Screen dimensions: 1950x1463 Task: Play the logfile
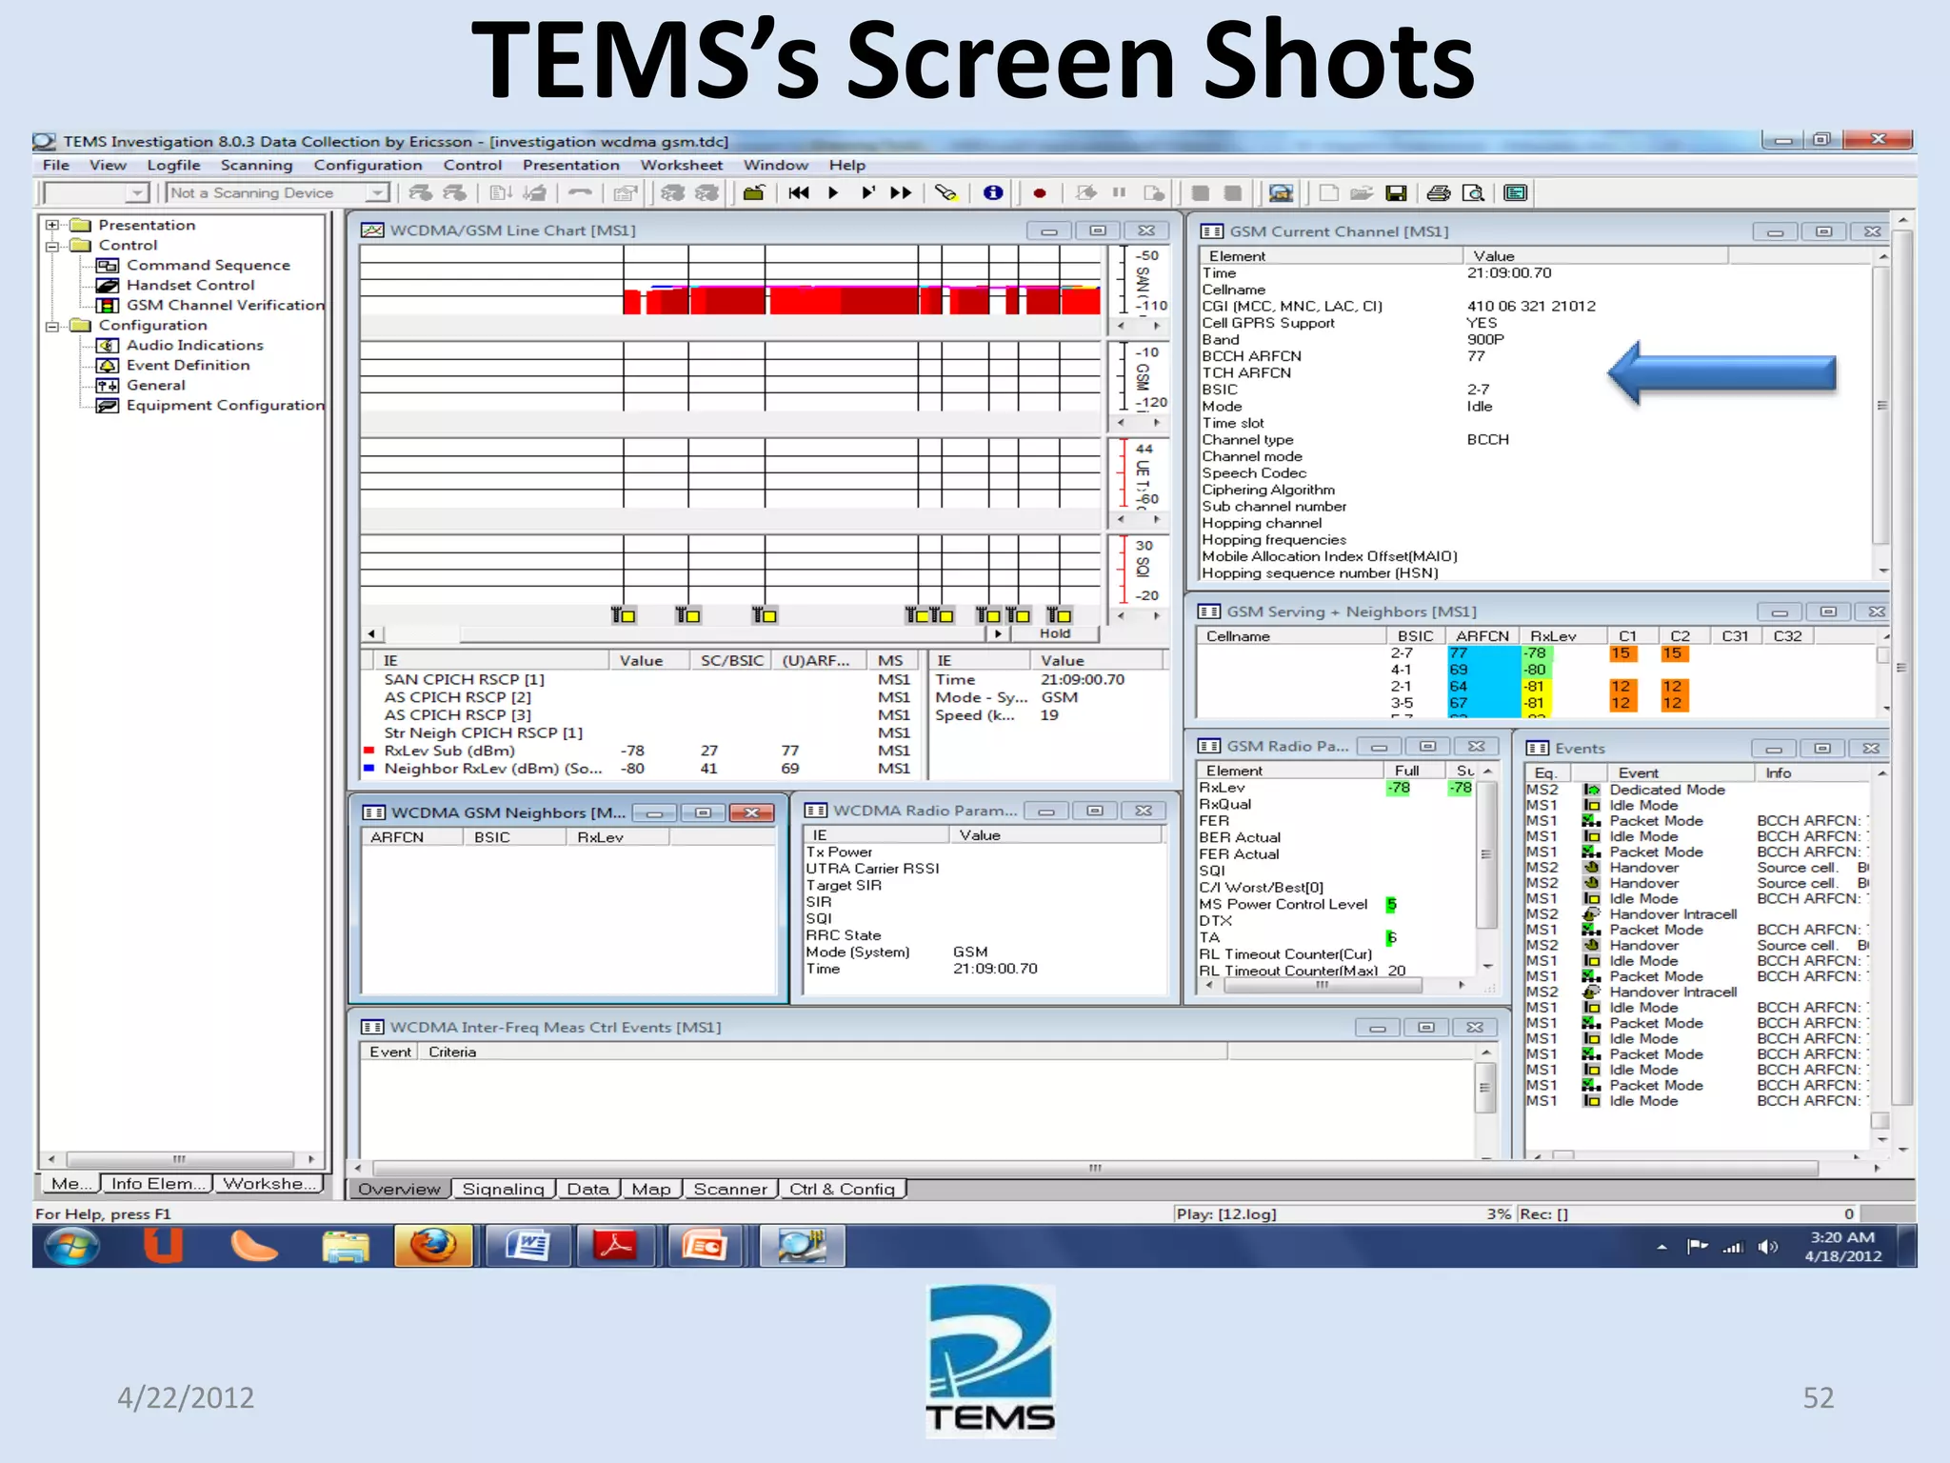833,193
